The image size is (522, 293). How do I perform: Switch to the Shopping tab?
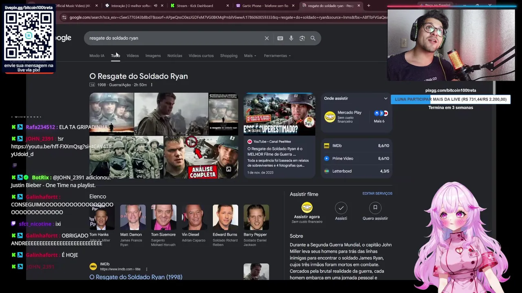(x=229, y=56)
